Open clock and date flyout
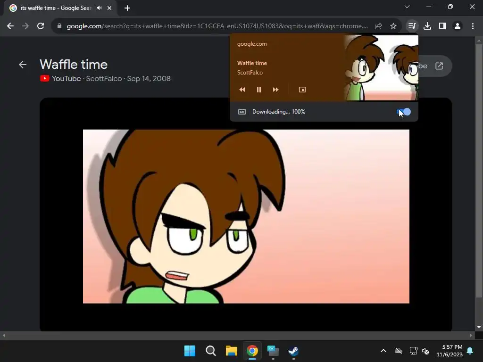 [450, 351]
